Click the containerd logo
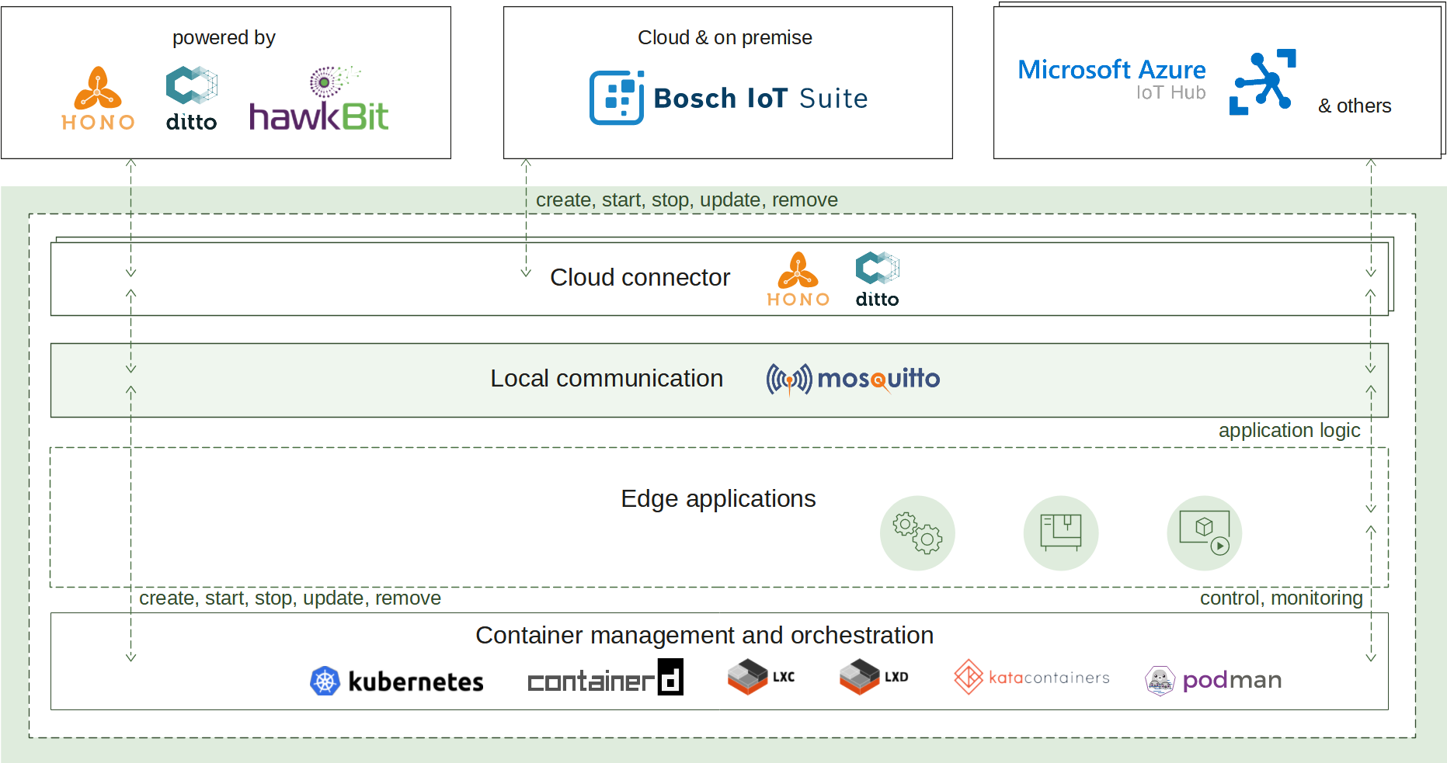 (x=605, y=678)
